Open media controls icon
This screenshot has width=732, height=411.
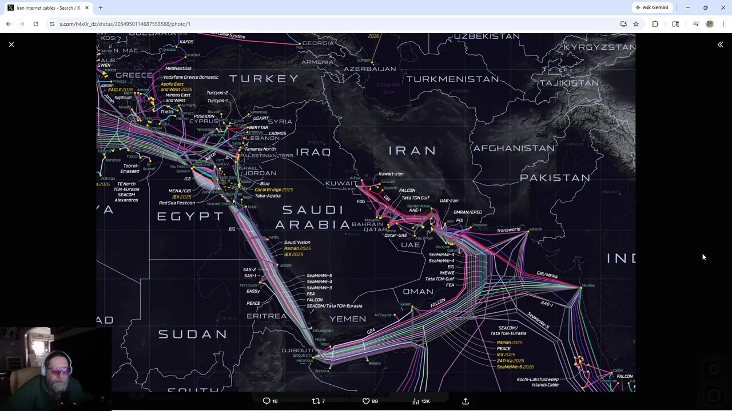pyautogui.click(x=696, y=24)
